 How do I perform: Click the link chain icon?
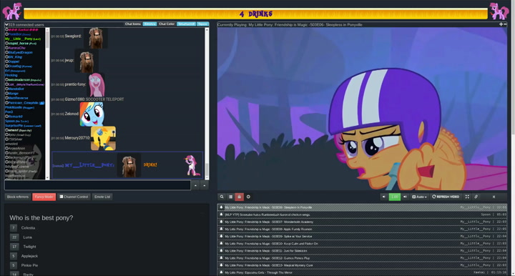point(476,197)
